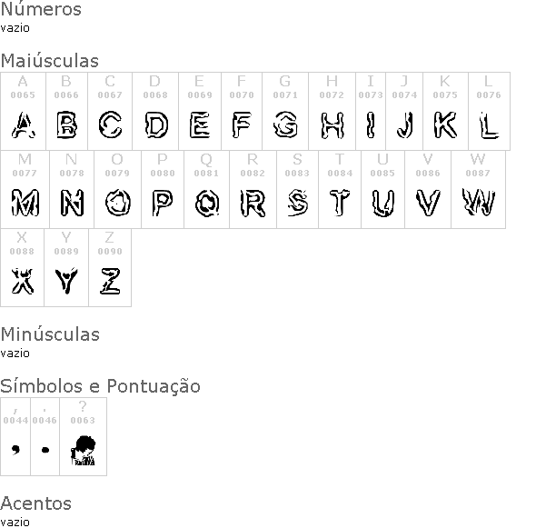The width and height of the screenshot is (536, 528).
Task: Choose the letter M glyph 0077
Action: pos(25,189)
